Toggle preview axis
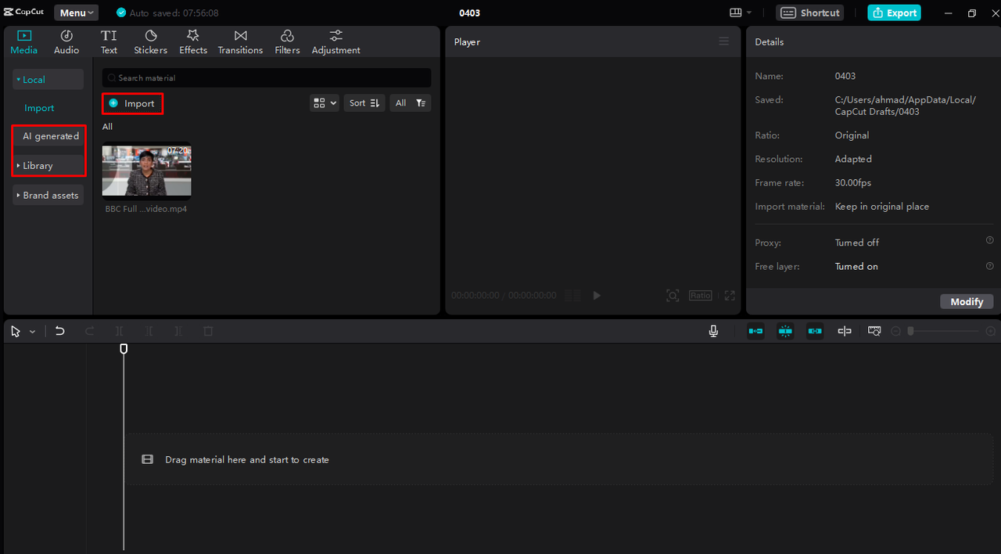 coord(845,331)
